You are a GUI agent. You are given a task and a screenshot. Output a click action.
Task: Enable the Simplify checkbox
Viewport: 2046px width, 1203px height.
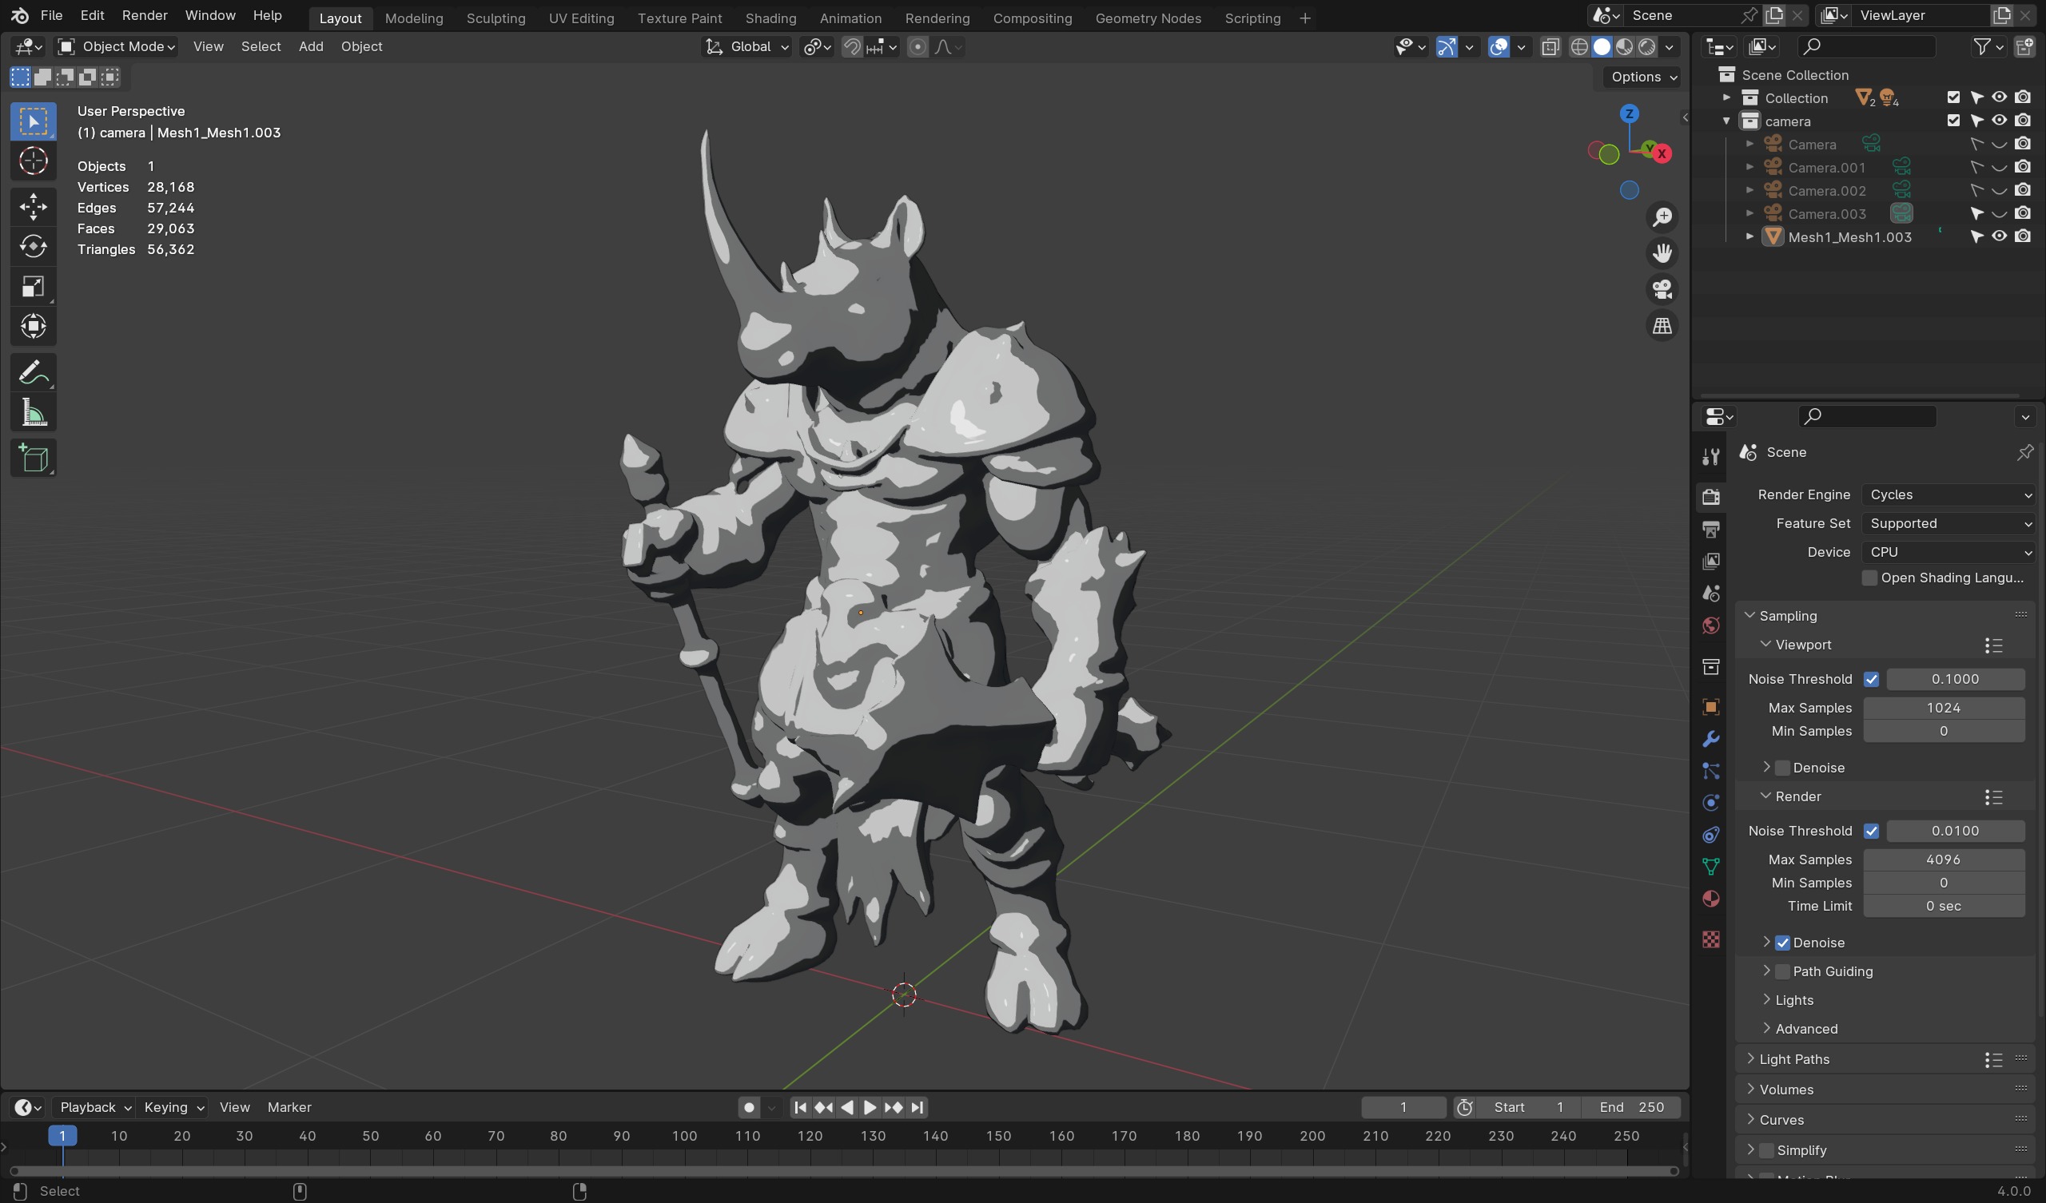point(1767,1150)
